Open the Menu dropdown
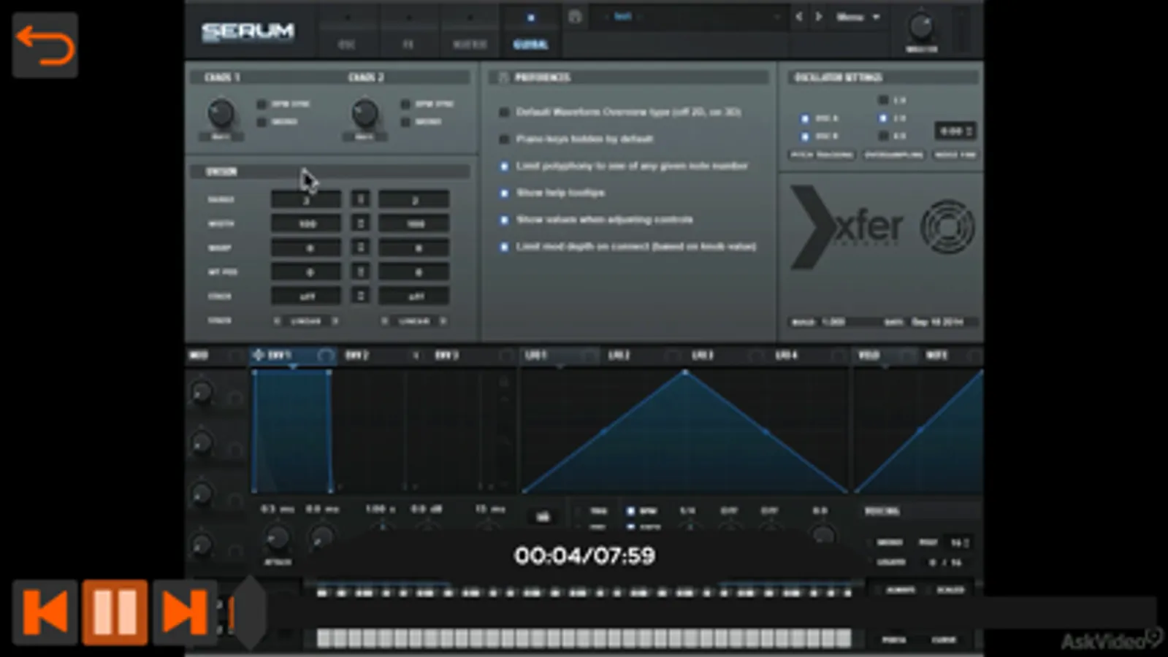 click(x=858, y=16)
